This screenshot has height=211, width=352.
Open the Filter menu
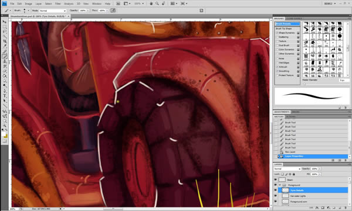[58, 4]
